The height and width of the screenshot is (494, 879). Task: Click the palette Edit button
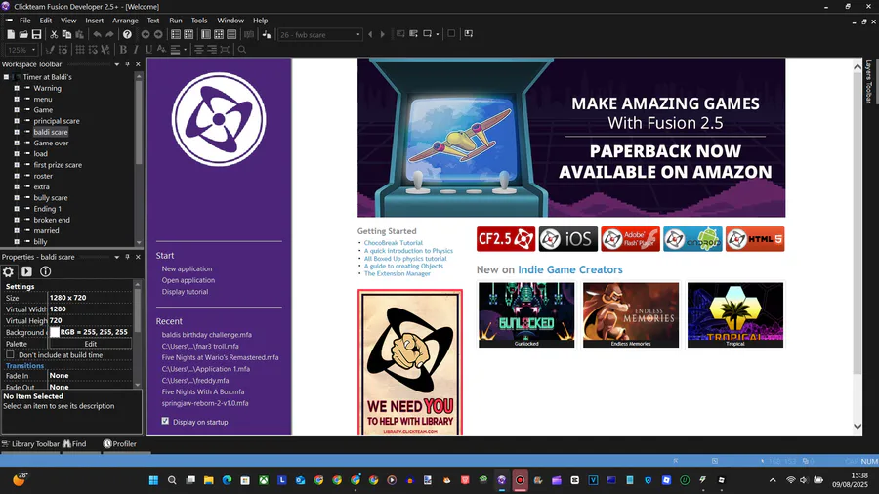click(90, 344)
